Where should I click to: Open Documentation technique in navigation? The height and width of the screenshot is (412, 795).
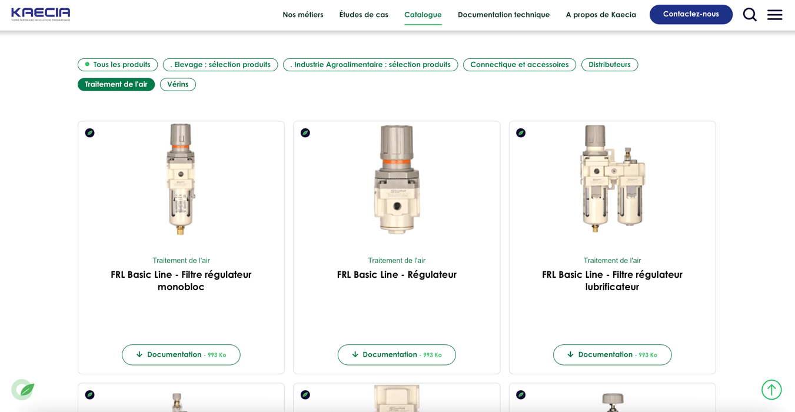point(503,15)
